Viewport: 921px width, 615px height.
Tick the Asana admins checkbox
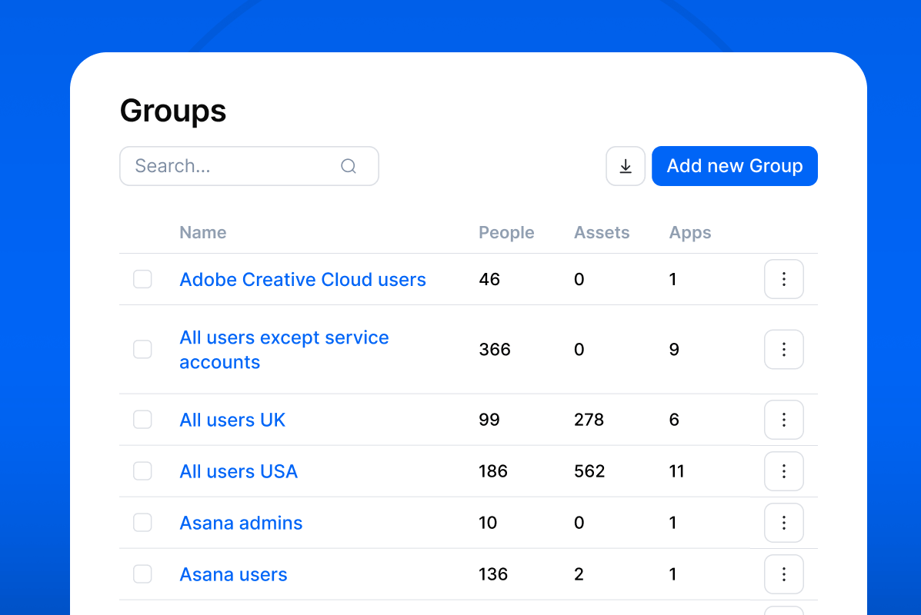142,522
